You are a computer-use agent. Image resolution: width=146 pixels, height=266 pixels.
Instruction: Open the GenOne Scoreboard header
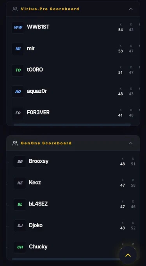73,143
